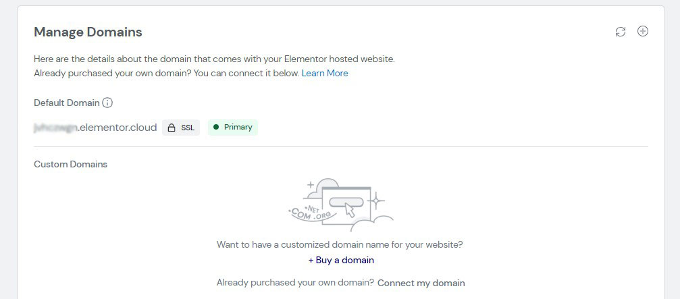Click the Primary status label
Screen dimensions: 680x299
[x=238, y=127]
